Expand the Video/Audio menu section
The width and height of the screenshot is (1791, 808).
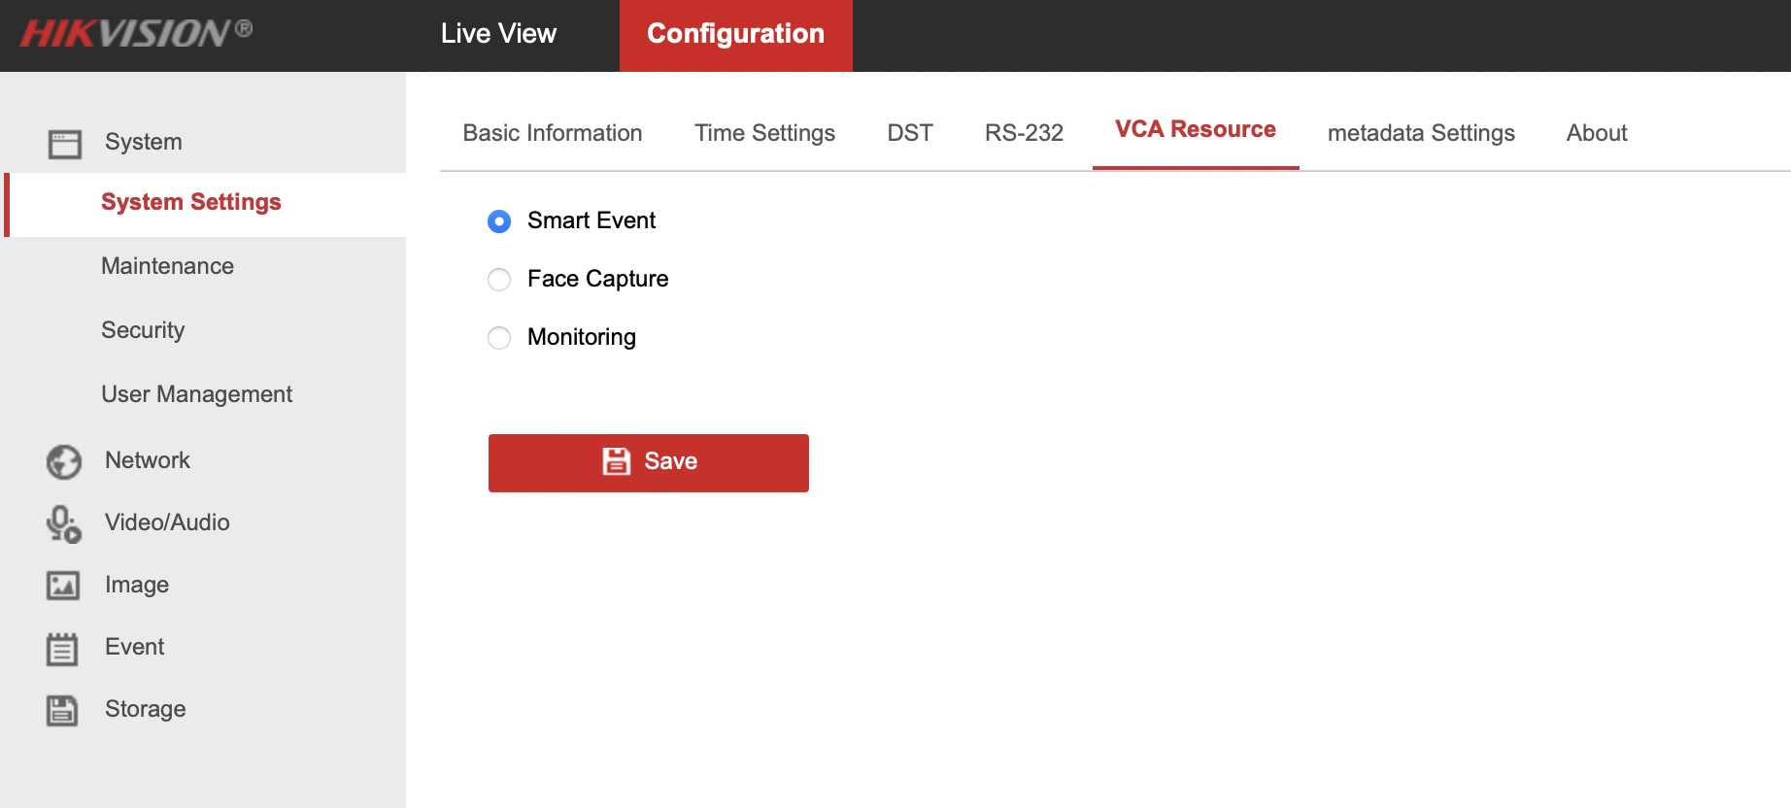[x=167, y=522]
